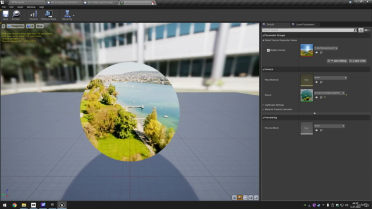Collapse the General section
This screenshot has width=372, height=209.
[x=263, y=70]
